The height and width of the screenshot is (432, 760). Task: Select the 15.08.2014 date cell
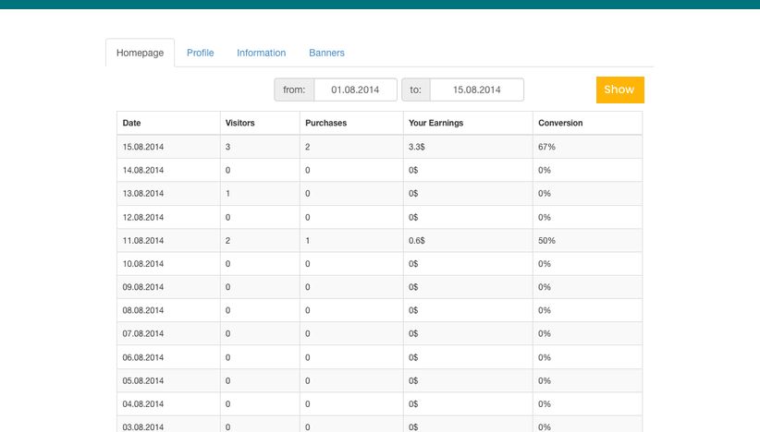click(143, 147)
